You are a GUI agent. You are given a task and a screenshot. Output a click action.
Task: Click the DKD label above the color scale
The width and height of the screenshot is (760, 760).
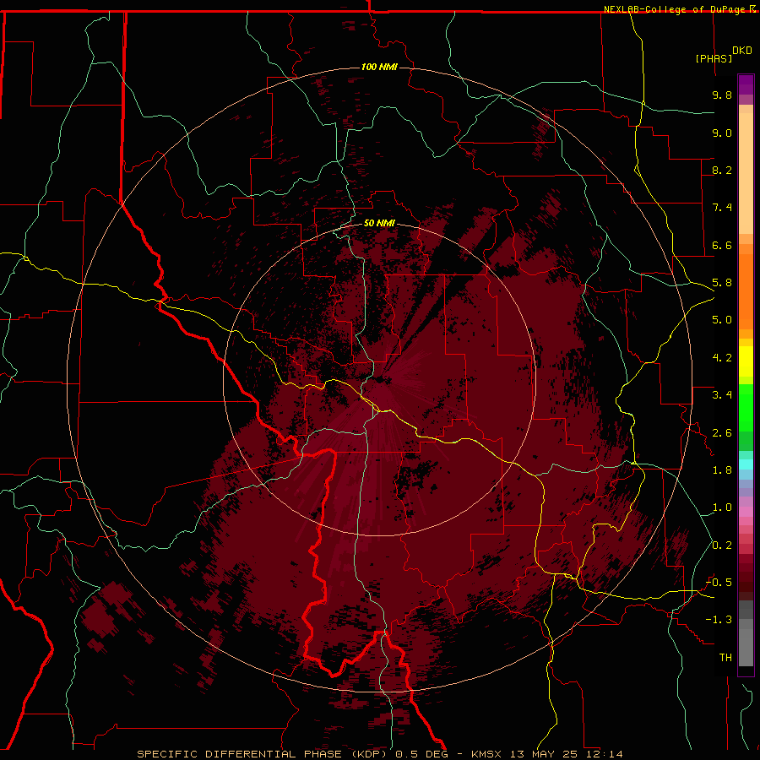tap(741, 51)
